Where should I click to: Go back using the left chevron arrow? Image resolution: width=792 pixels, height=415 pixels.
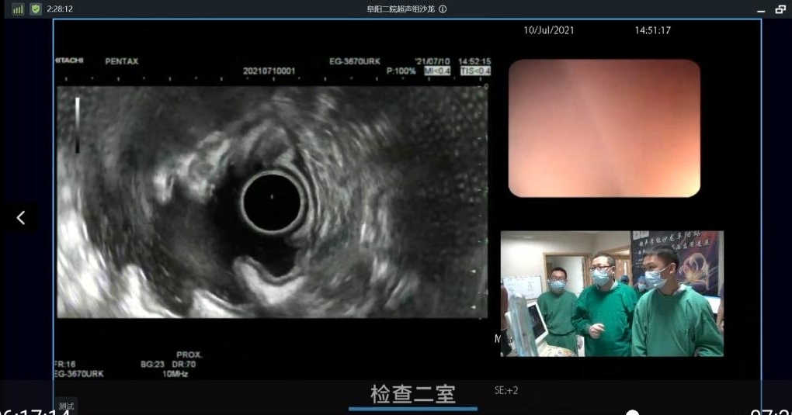click(21, 218)
